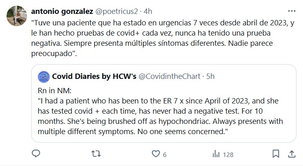This screenshot has width=303, height=166.
Task: Click the reply speech bubble icon
Action: (x=36, y=154)
